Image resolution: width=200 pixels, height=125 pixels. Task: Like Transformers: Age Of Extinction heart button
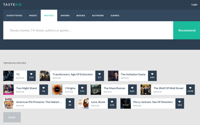(x=100, y=76)
